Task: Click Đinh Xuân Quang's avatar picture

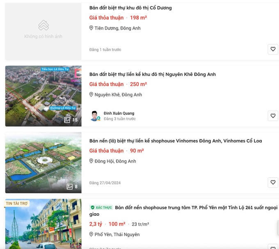Action: click(95, 116)
